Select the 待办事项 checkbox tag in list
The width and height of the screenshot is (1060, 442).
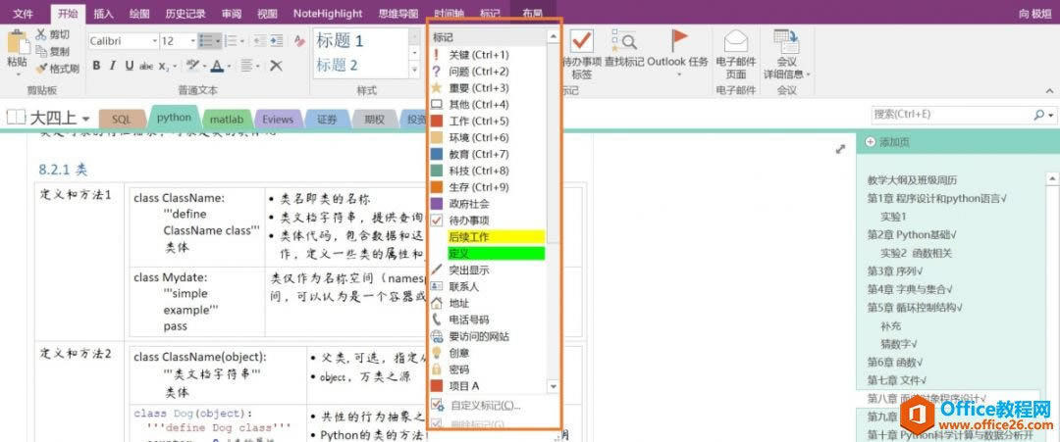click(488, 220)
